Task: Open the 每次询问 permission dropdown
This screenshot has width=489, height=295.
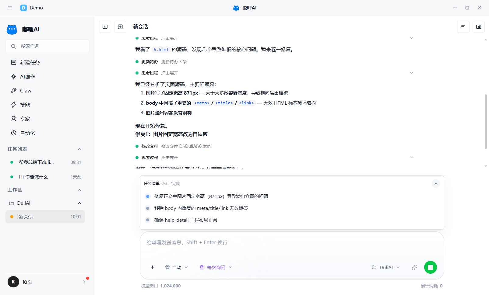Action: 216,267
